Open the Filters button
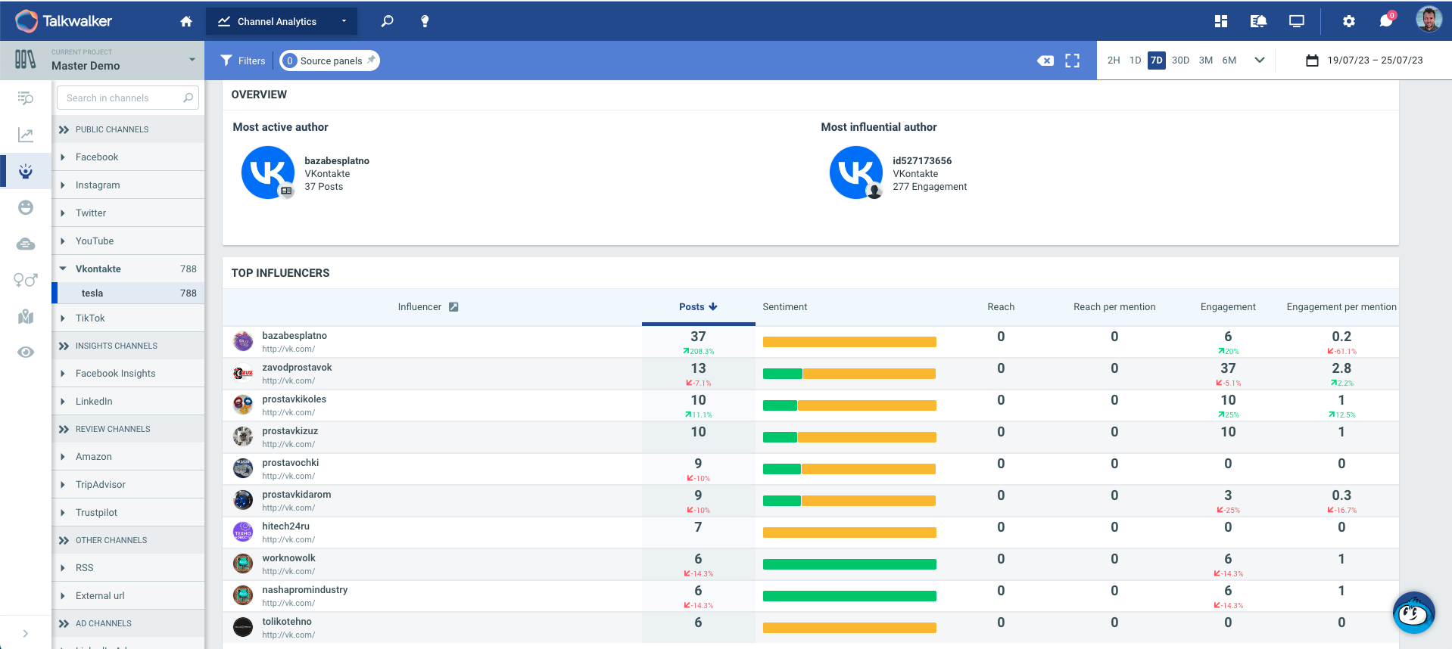 pos(243,61)
